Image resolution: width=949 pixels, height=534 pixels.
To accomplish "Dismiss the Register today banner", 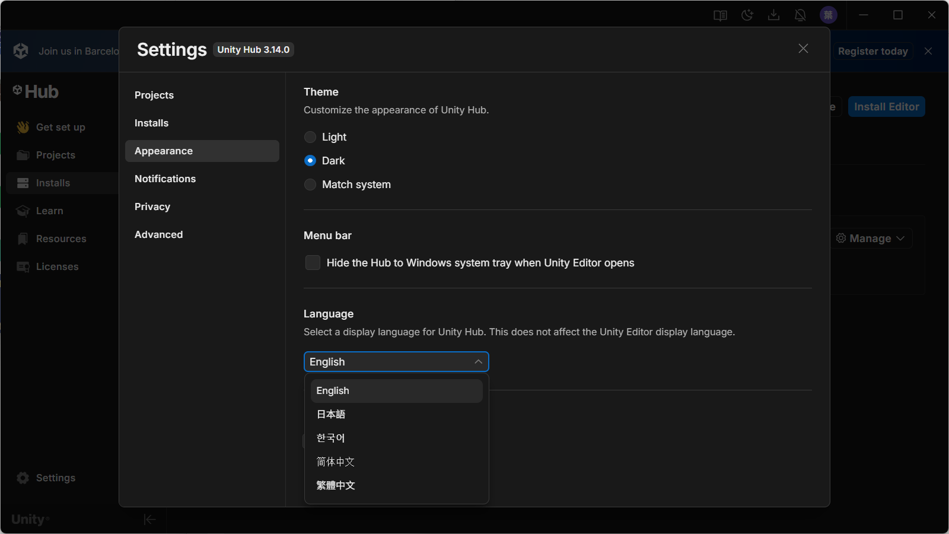I will (928, 51).
